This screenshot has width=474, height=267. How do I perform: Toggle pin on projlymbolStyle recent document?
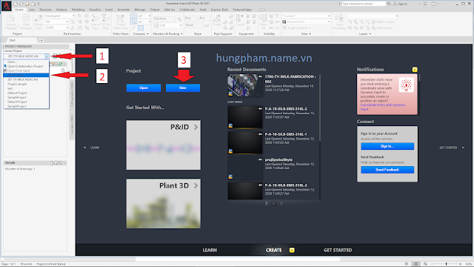pyautogui.click(x=260, y=159)
